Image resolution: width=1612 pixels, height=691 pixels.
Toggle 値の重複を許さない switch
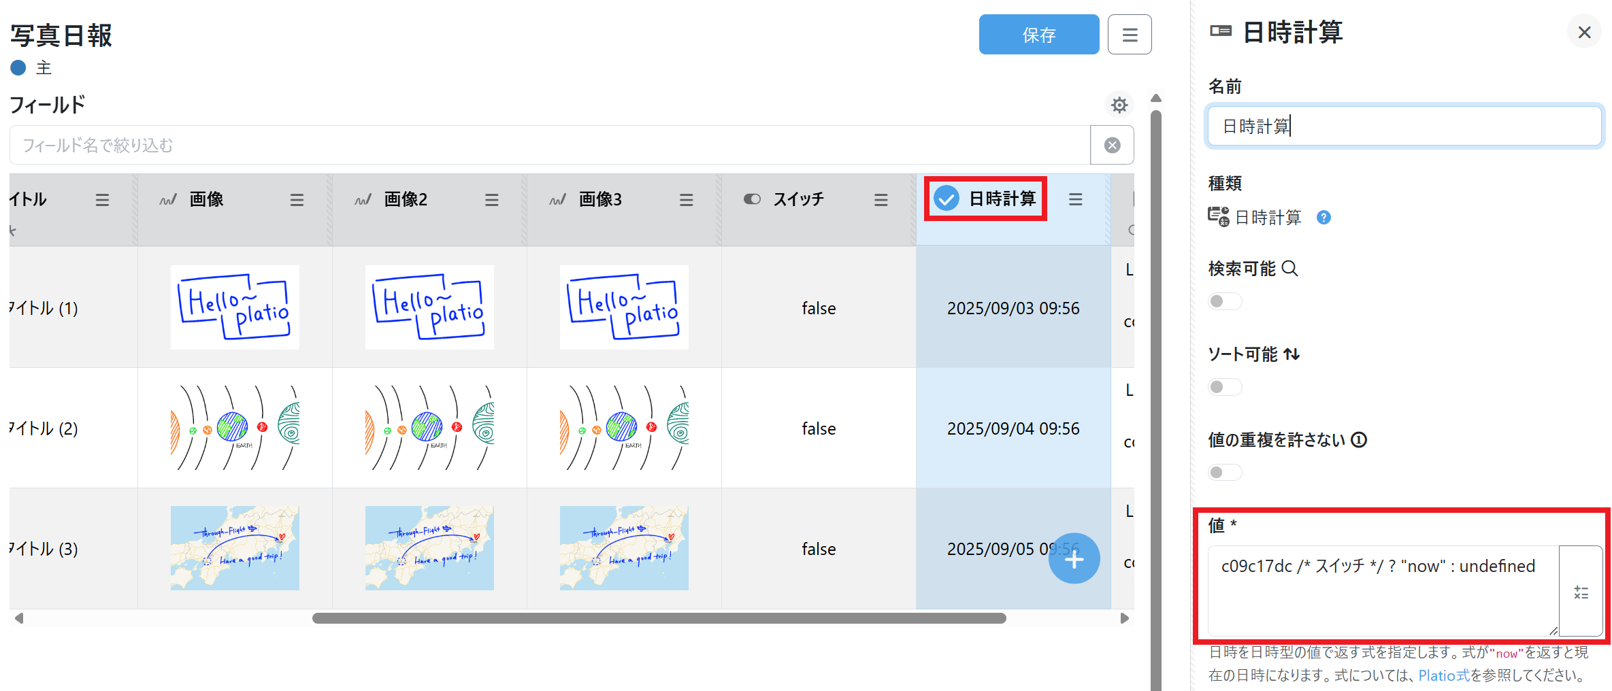[1224, 473]
